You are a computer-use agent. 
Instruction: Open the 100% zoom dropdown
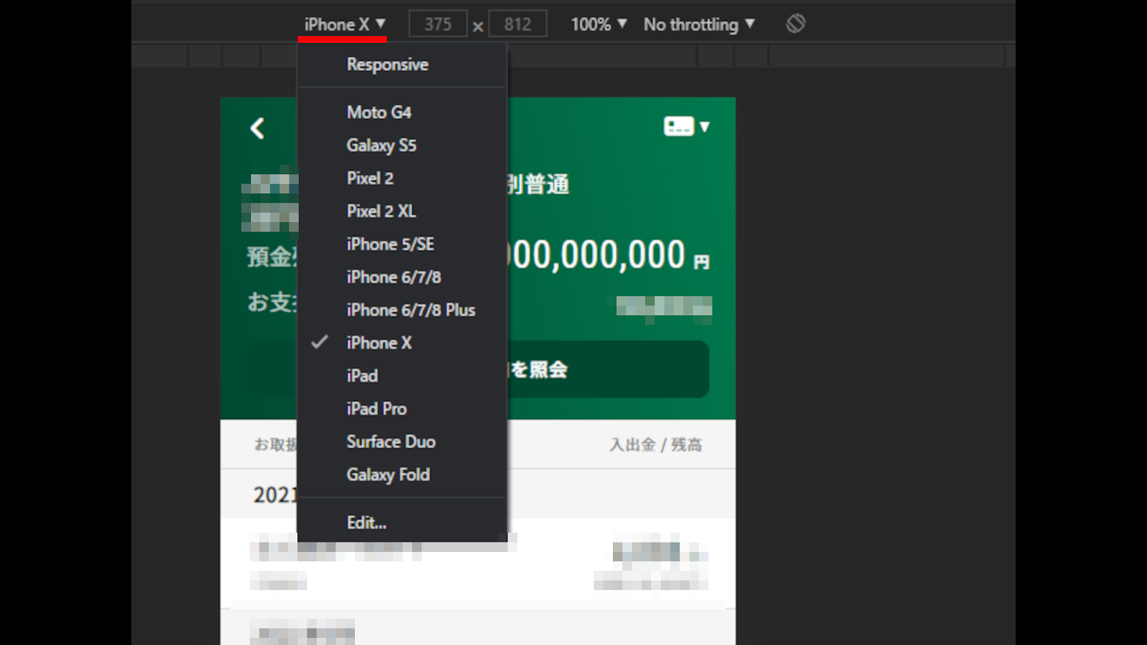[599, 24]
